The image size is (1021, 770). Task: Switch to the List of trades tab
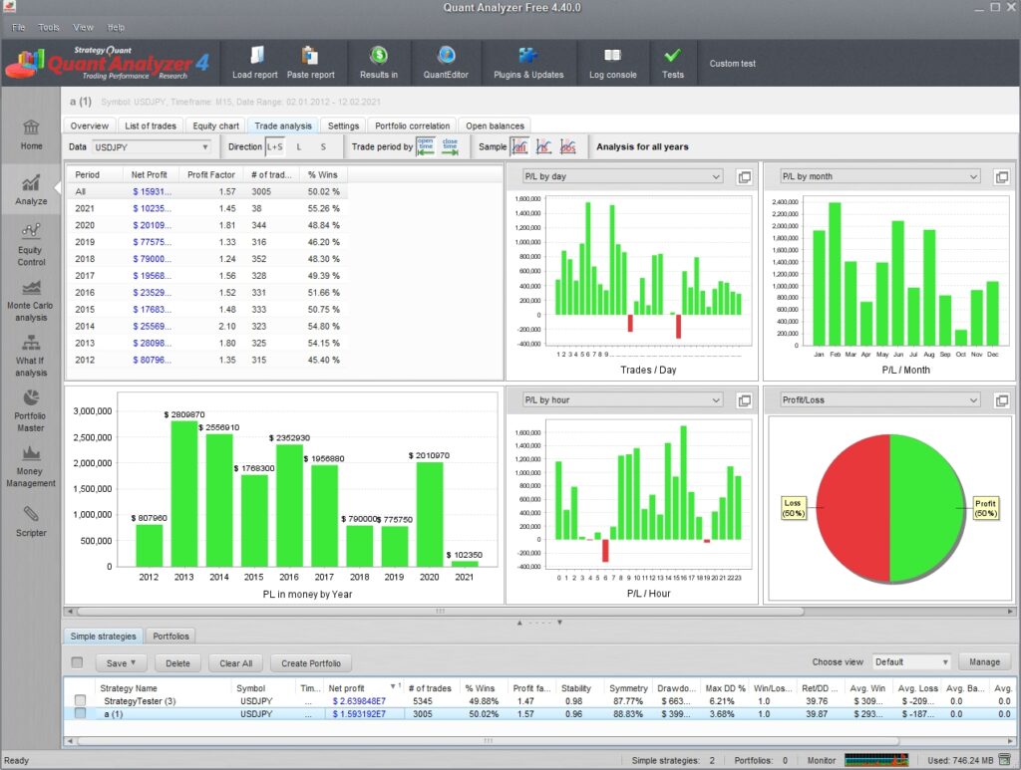[151, 126]
